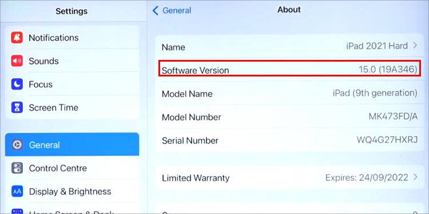This screenshot has height=214, width=429.
Task: Open Control Centre settings
Action: pyautogui.click(x=72, y=168)
